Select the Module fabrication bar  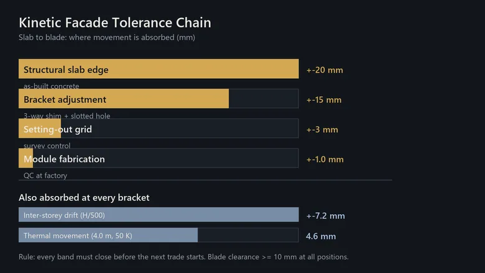pyautogui.click(x=159, y=158)
